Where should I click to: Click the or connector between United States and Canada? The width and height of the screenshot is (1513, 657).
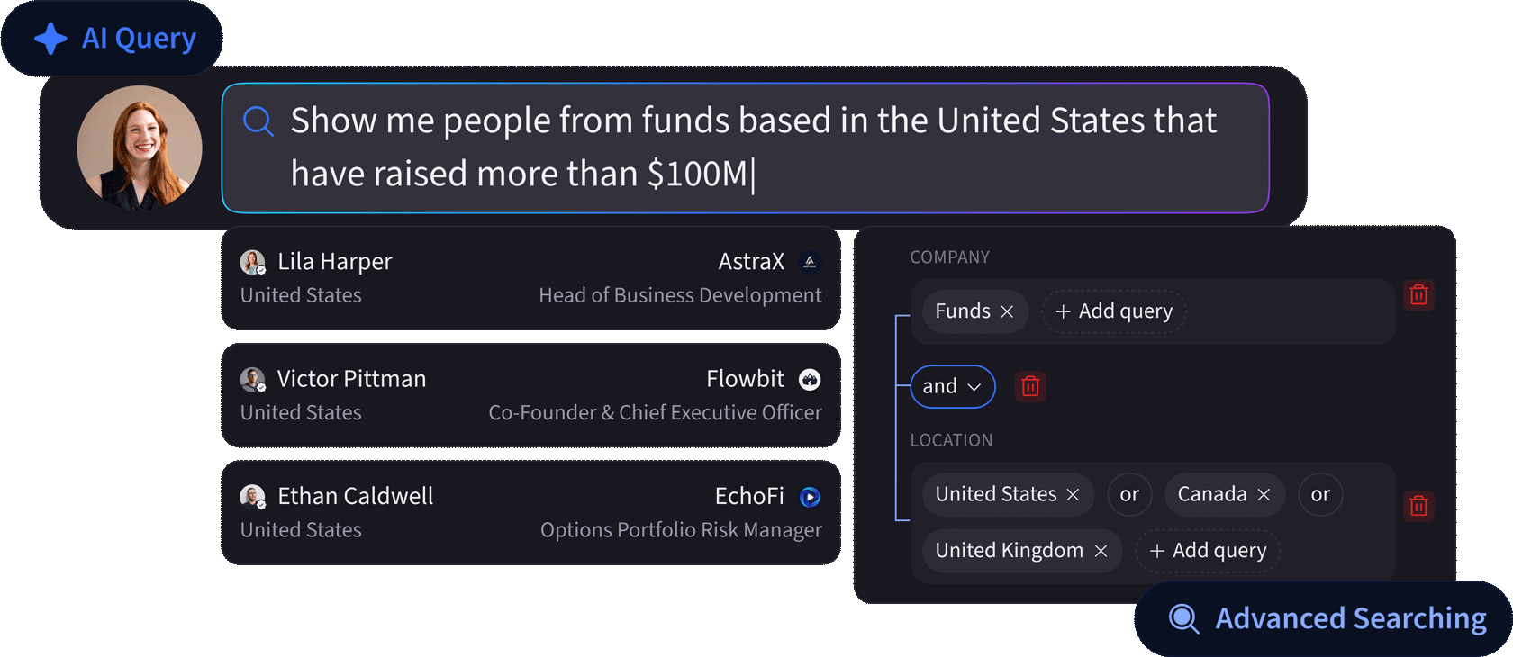(1129, 494)
